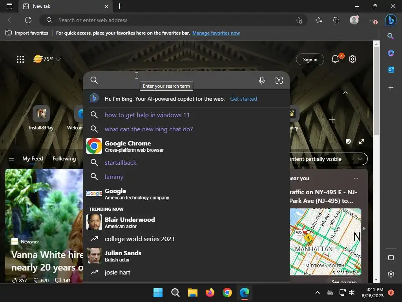The width and height of the screenshot is (402, 302).
Task: Open a new tab with plus button
Action: click(119, 6)
